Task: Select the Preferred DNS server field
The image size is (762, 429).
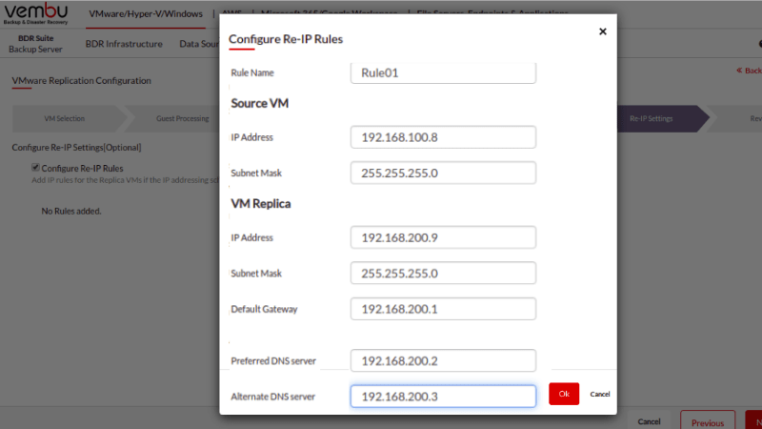Action: click(x=443, y=360)
